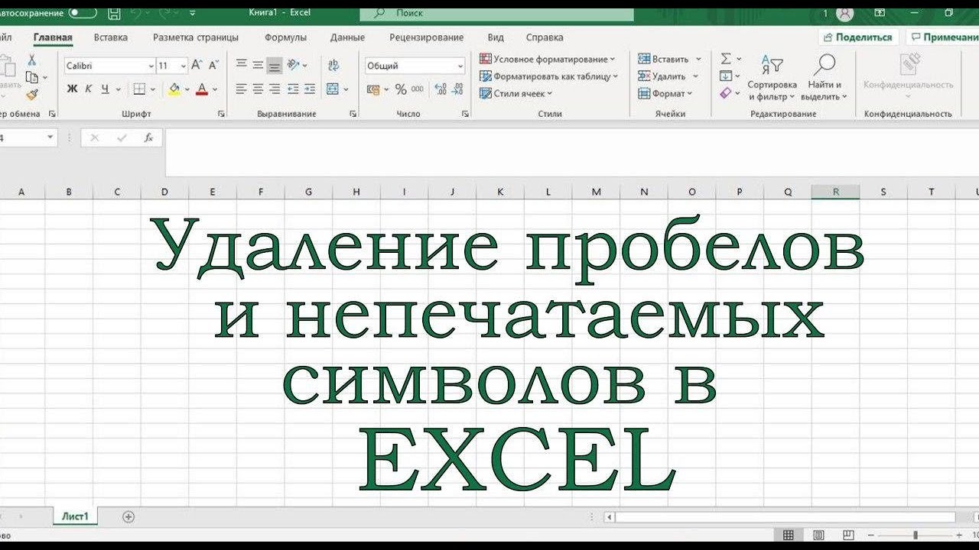Apply thousands separator 000 format
Image resolution: width=979 pixels, height=550 pixels.
tap(418, 89)
